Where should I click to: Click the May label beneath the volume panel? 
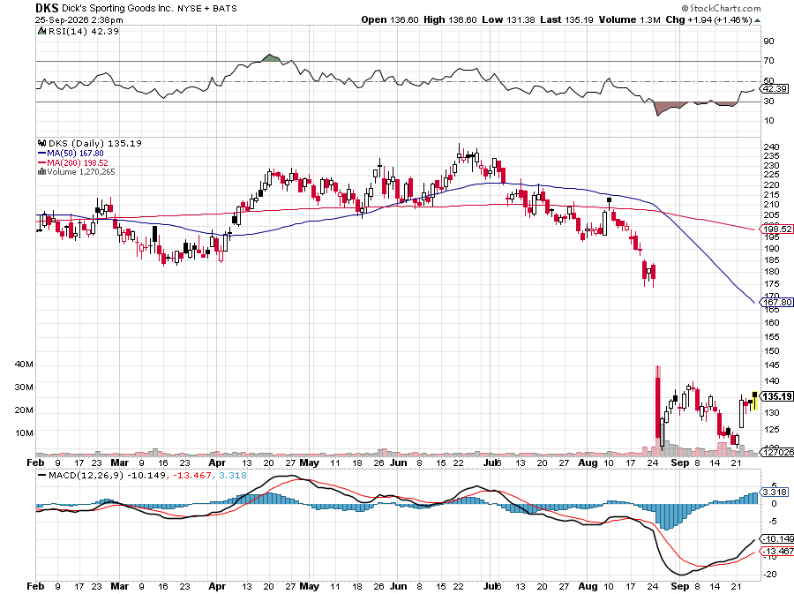(309, 462)
